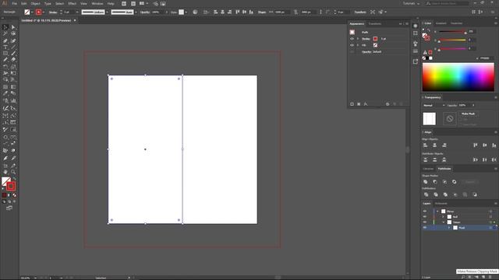Click the red slider handle in Color panel
The width and height of the screenshot is (499, 280).
(x=465, y=33)
